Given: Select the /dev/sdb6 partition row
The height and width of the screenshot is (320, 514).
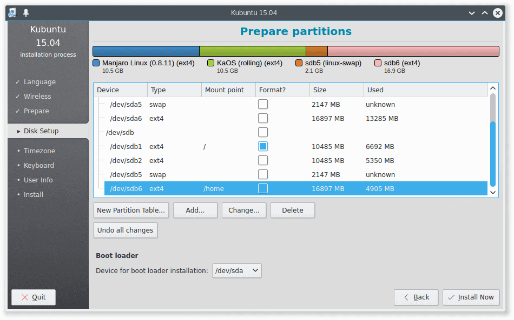Looking at the screenshot, I should click(295, 189).
